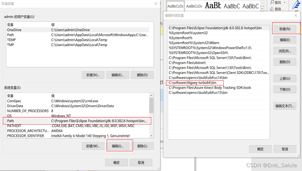Image resolution: width=302 pixels, height=171 pixels.
Task: Select system Path variable with jdk value
Action: click(x=78, y=121)
